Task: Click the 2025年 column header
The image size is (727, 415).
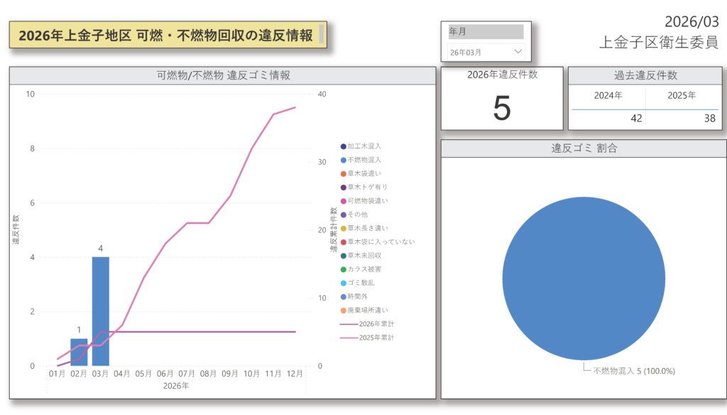Action: coord(682,95)
